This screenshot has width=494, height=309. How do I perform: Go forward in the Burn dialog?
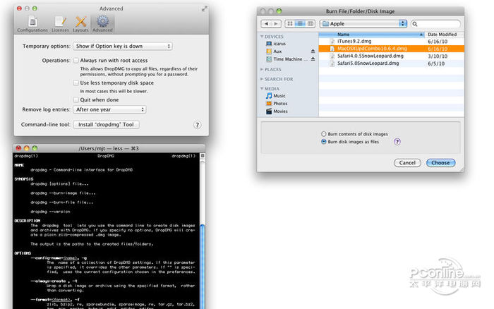point(277,23)
